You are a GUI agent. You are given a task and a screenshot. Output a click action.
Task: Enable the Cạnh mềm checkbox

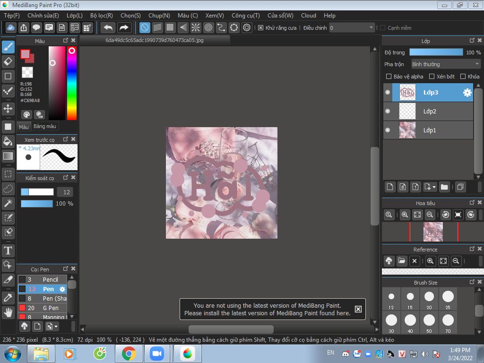point(383,28)
